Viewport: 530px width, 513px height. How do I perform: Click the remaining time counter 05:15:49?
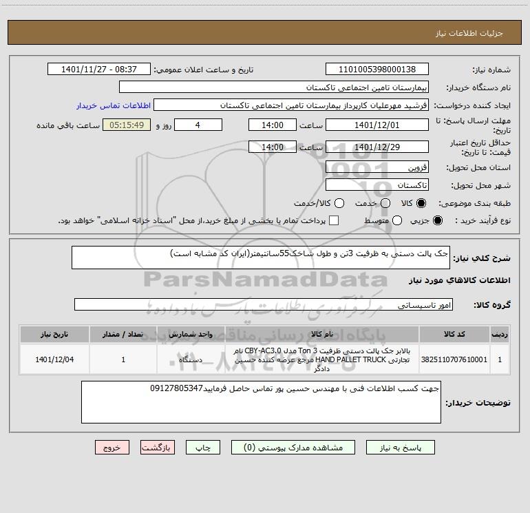point(127,125)
